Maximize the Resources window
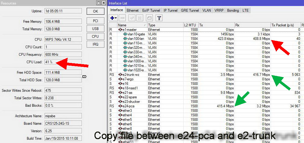The width and height of the screenshot is (304, 143). click(x=99, y=3)
